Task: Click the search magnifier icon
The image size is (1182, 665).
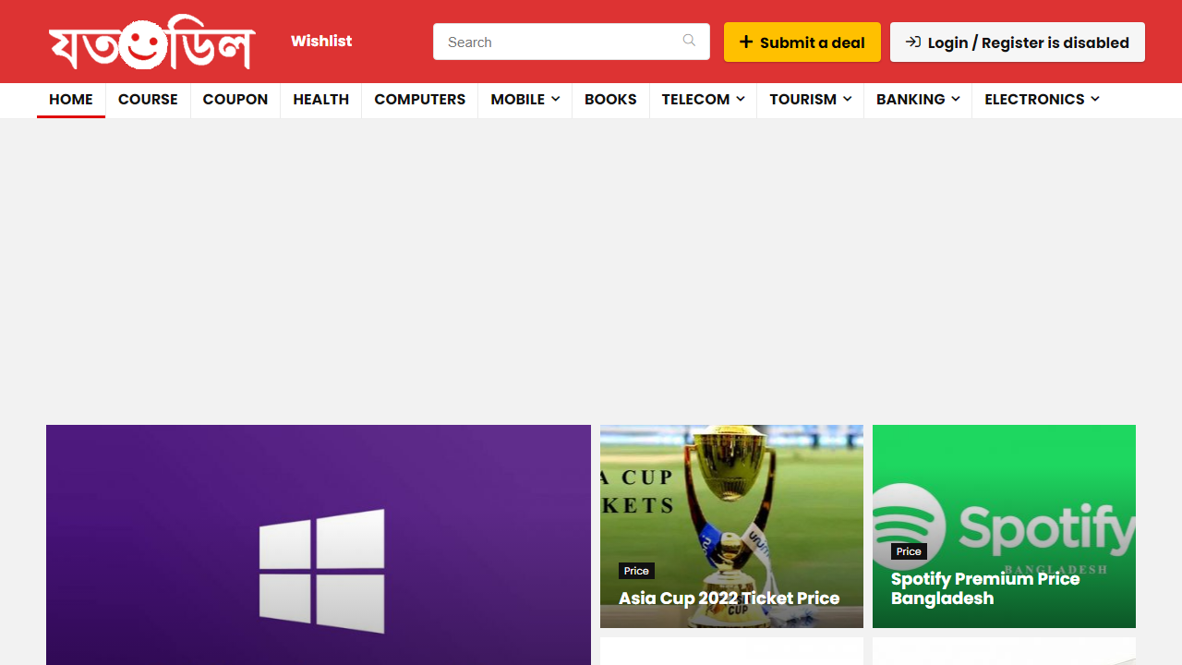Action: coord(689,41)
